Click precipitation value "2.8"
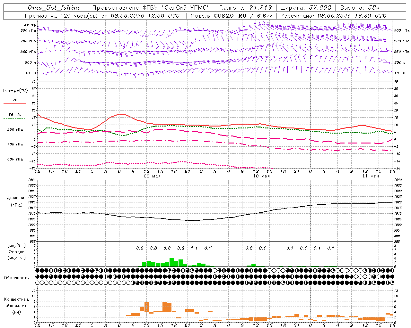411x328 pixels. click(153, 248)
